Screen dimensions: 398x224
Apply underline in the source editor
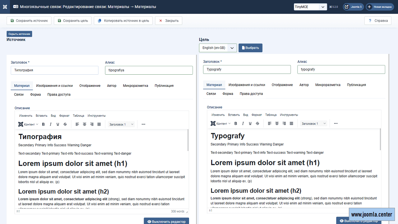pos(58,124)
